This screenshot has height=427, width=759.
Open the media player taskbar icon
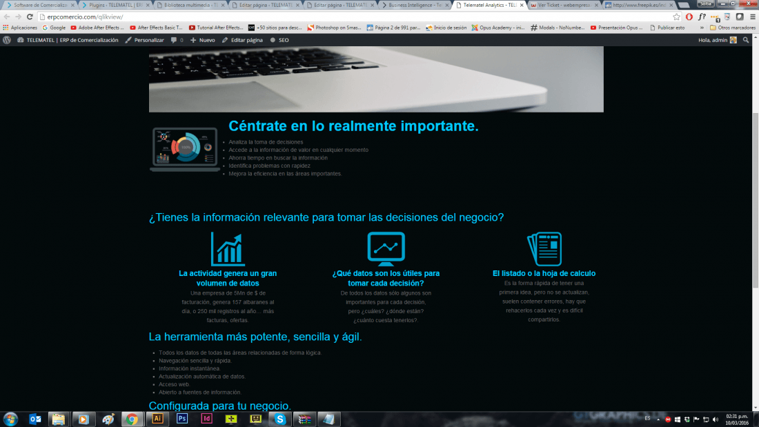click(83, 419)
